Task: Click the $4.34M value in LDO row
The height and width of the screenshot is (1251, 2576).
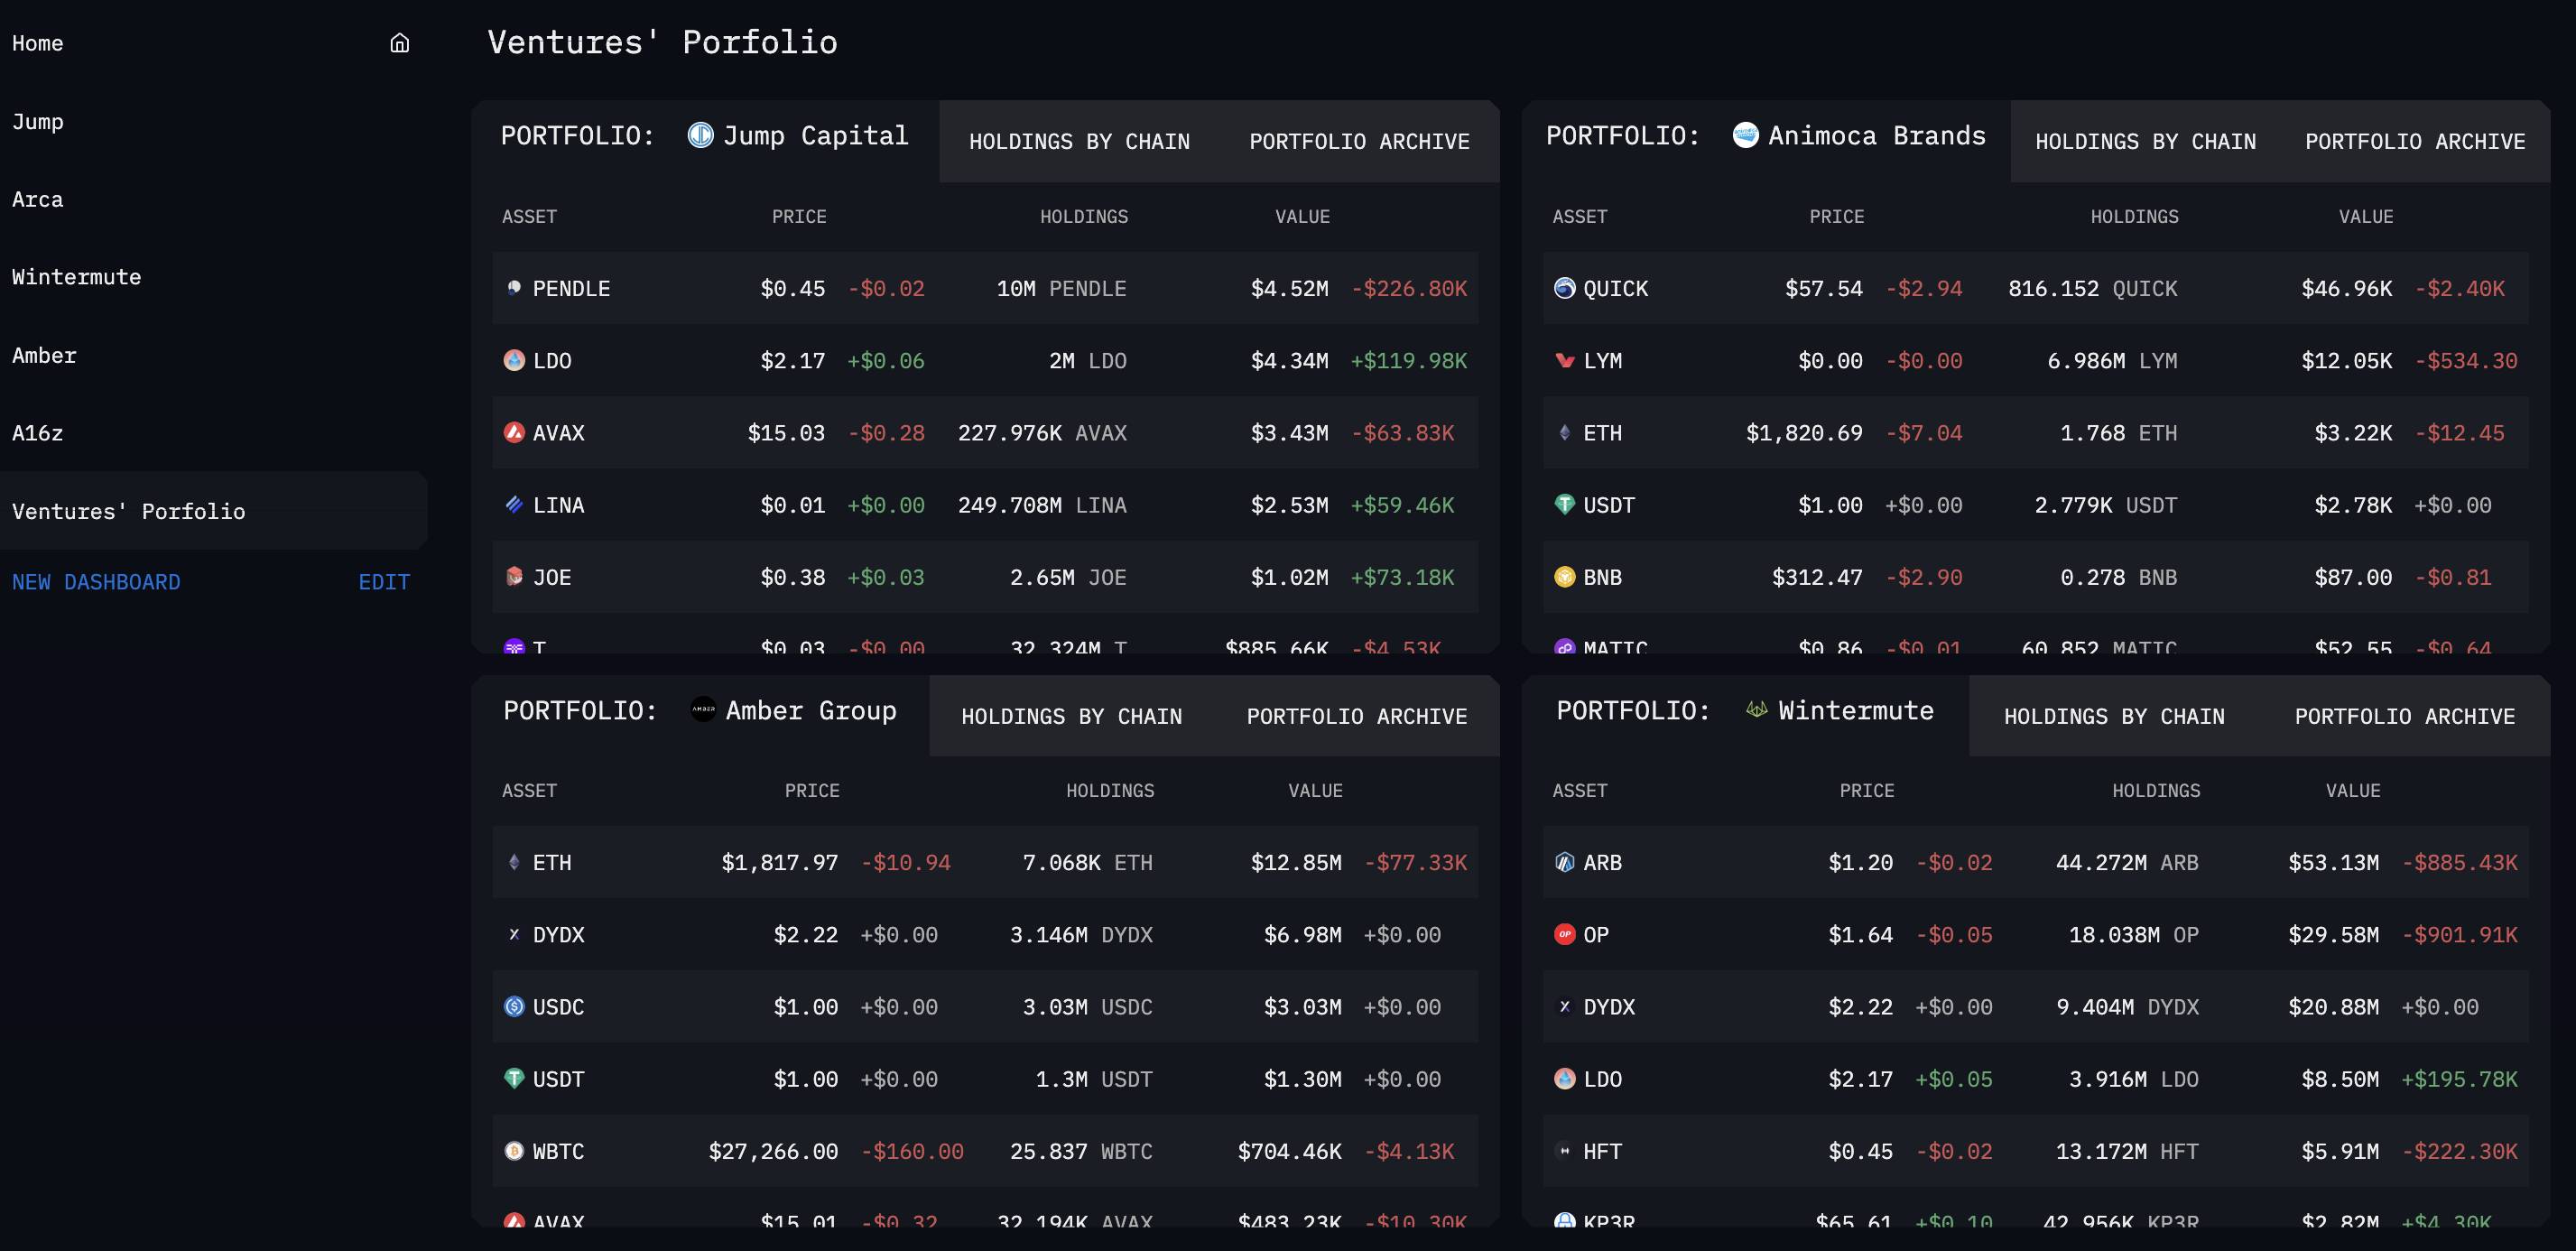Action: tap(1289, 361)
